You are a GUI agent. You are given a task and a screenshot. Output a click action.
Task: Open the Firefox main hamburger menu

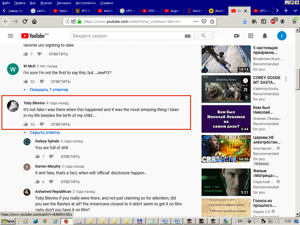point(294,21)
